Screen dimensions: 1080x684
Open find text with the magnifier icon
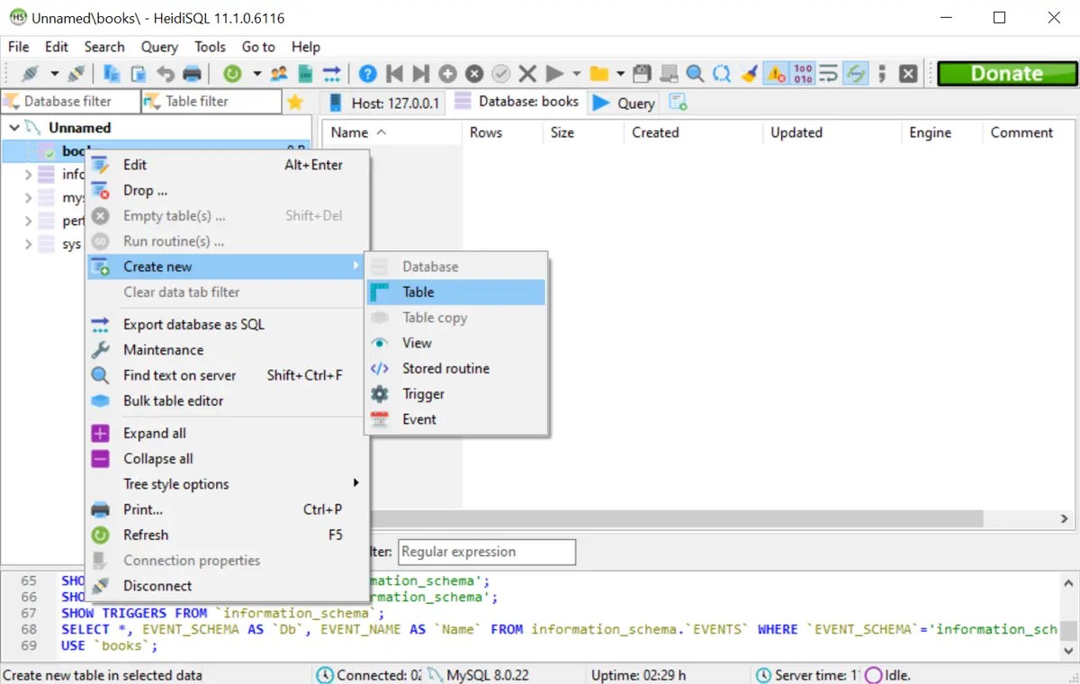tap(695, 73)
